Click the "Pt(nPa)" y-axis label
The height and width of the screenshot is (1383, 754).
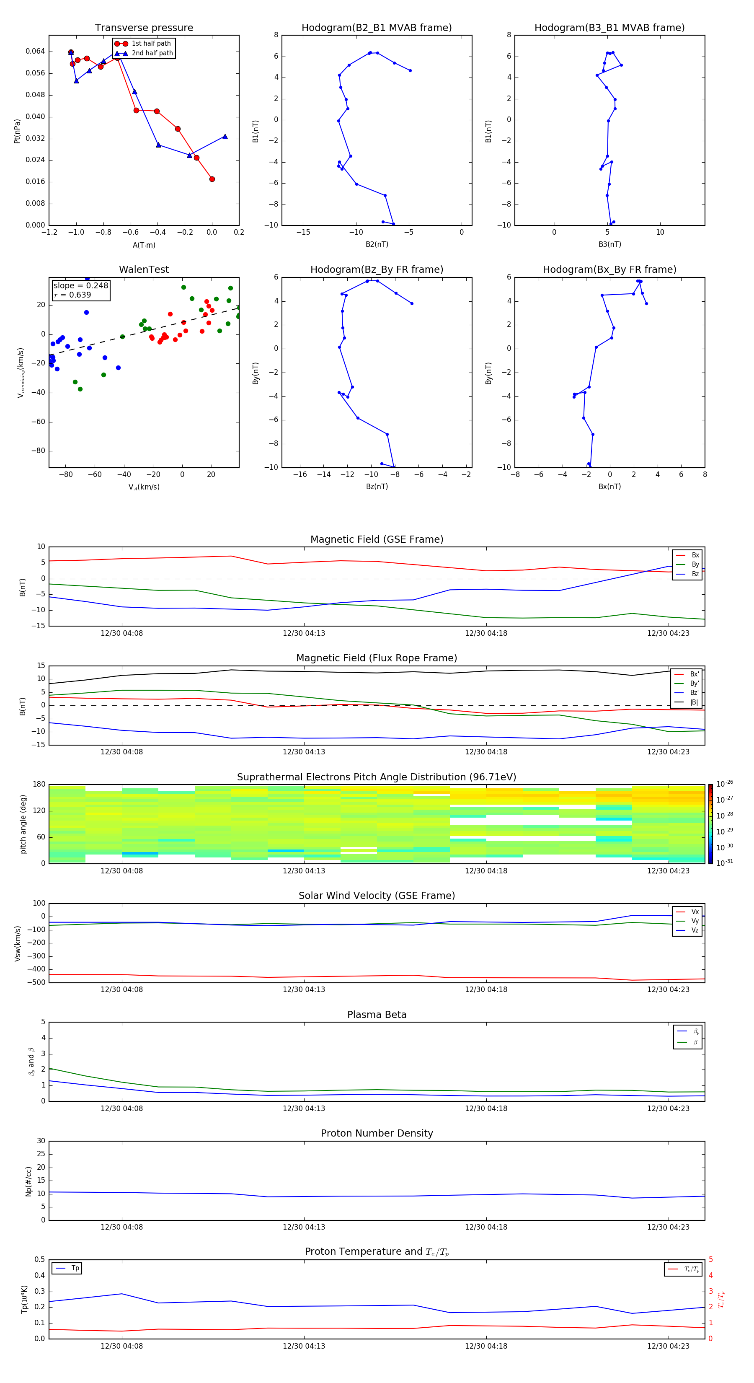click(17, 130)
